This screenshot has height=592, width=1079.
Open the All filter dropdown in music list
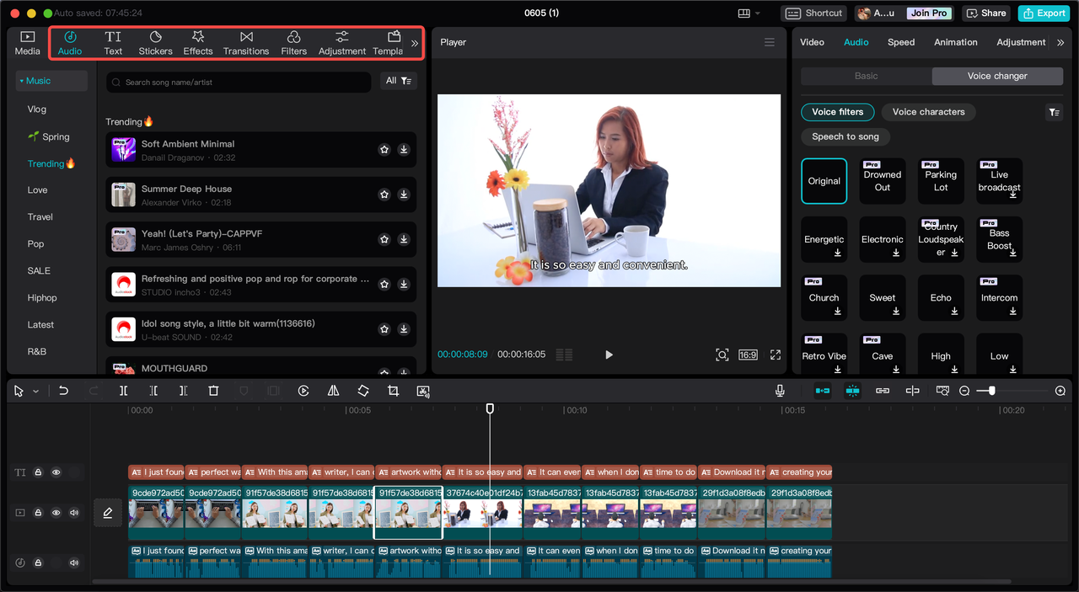[399, 81]
